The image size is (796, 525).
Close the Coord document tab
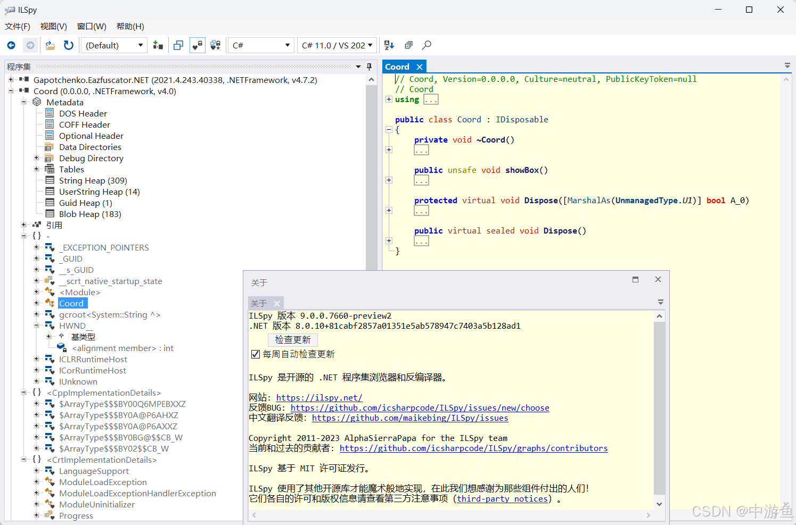coord(420,67)
